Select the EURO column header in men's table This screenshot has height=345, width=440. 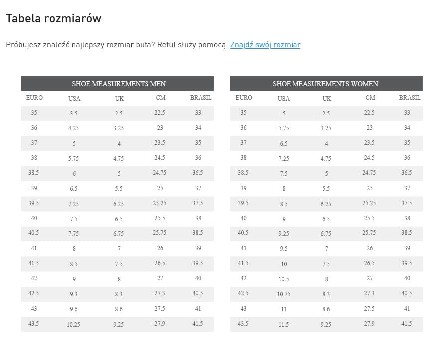coord(34,98)
